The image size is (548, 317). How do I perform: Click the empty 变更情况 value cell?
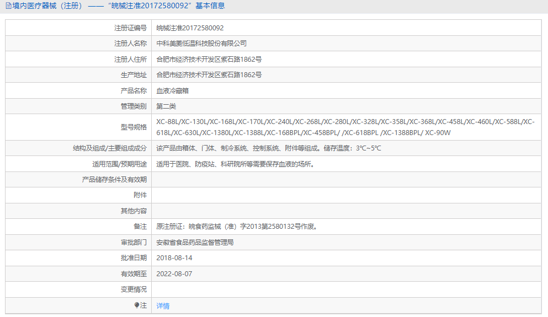coord(347,289)
